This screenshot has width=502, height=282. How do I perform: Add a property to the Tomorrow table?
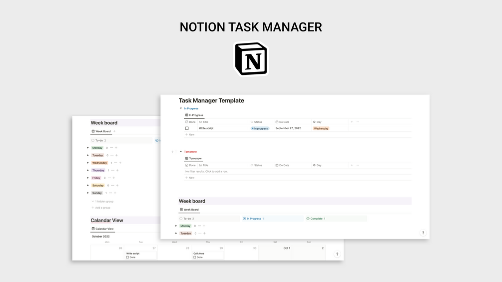pyautogui.click(x=352, y=165)
